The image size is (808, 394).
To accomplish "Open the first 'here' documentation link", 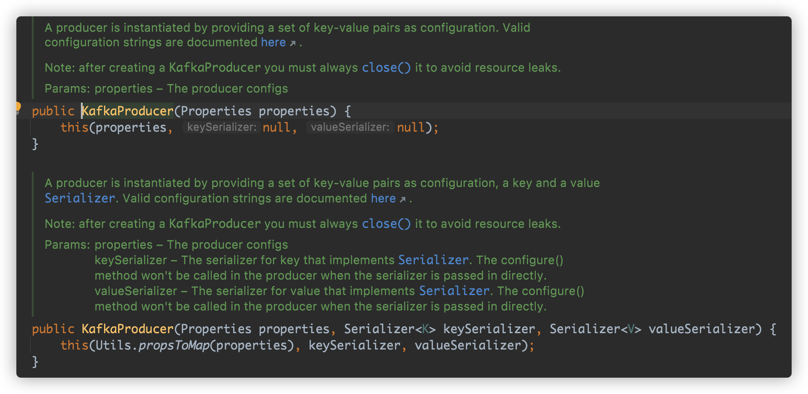I will click(273, 42).
